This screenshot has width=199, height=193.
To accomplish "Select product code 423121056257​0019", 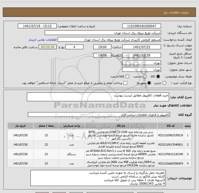I will pyautogui.click(x=171, y=135).
